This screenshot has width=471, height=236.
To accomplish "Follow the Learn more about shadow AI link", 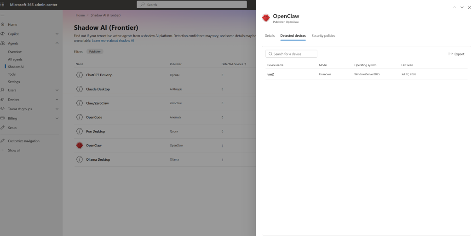I will pyautogui.click(x=113, y=40).
